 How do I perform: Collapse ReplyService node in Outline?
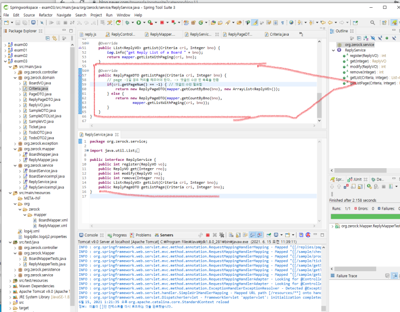pyautogui.click(x=333, y=50)
